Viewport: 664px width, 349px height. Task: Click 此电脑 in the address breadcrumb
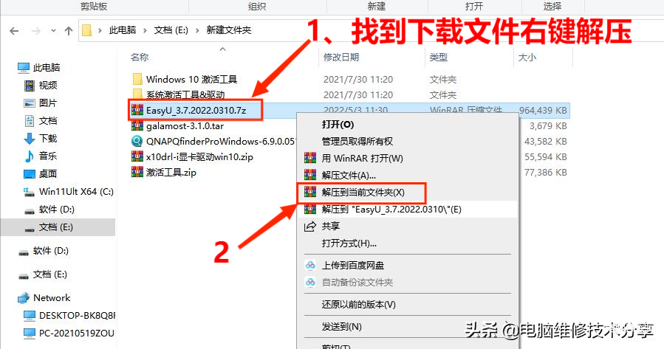(x=123, y=30)
